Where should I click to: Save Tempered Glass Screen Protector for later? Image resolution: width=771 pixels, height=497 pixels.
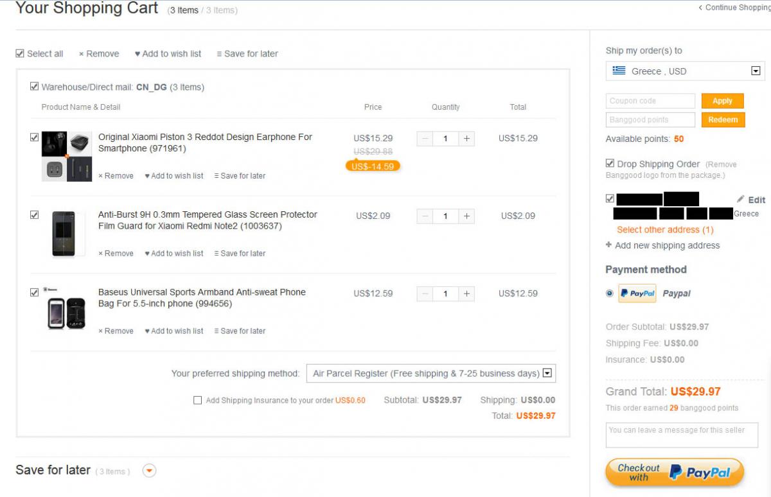click(x=240, y=254)
